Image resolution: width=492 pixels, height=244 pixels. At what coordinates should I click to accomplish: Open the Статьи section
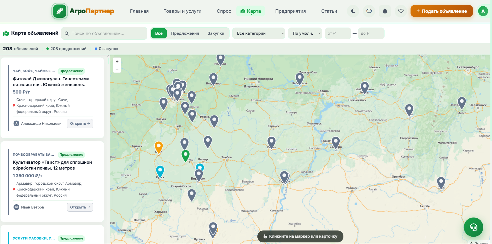click(x=329, y=11)
